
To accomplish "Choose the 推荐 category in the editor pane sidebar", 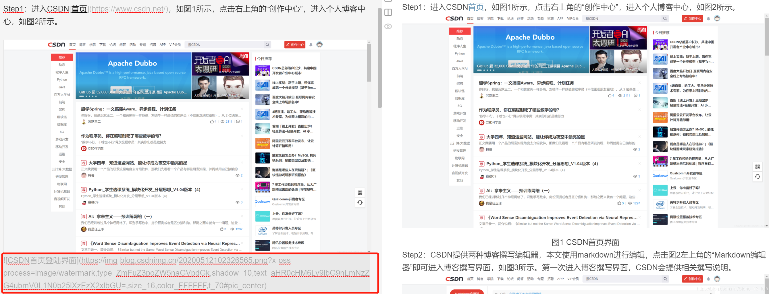I will click(62, 57).
